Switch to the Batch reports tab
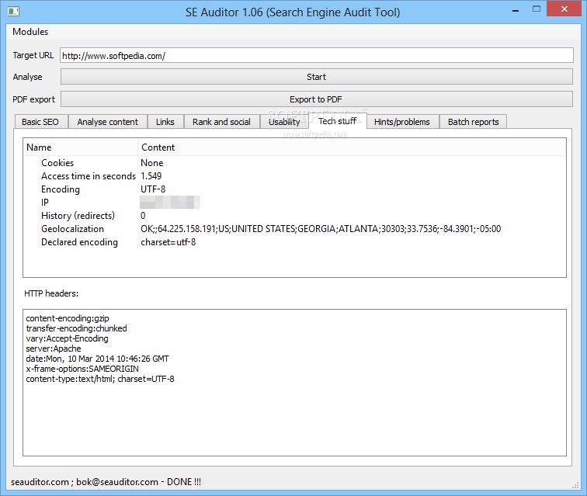The width and height of the screenshot is (587, 496). click(473, 122)
